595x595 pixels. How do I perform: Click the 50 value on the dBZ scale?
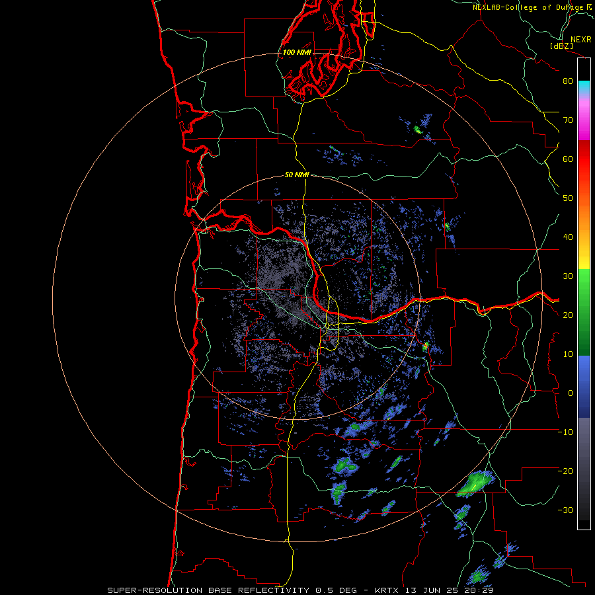point(568,198)
